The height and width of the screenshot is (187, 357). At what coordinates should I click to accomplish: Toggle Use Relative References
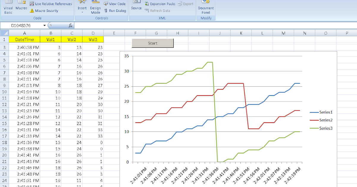point(51,4)
